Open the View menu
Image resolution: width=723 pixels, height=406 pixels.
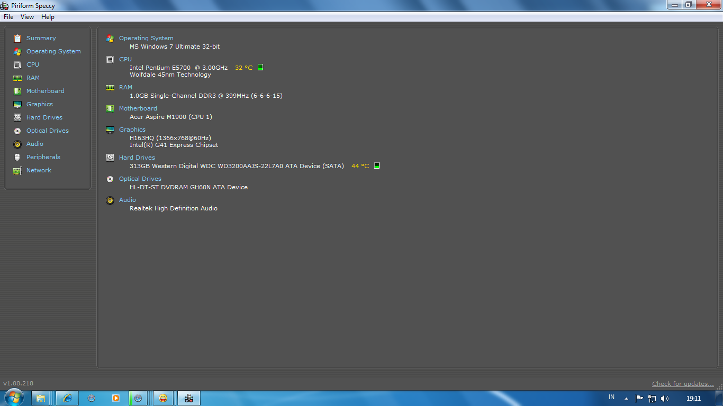click(27, 17)
